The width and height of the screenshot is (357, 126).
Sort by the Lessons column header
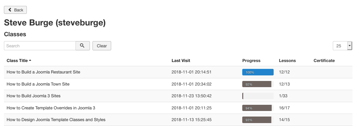click(287, 60)
